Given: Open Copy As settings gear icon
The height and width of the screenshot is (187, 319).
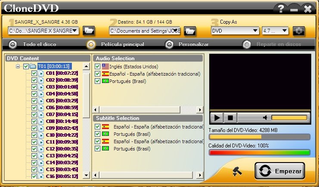Looking at the screenshot, I should point(299,31).
